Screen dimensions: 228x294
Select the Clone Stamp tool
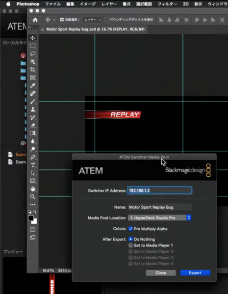pos(33,109)
